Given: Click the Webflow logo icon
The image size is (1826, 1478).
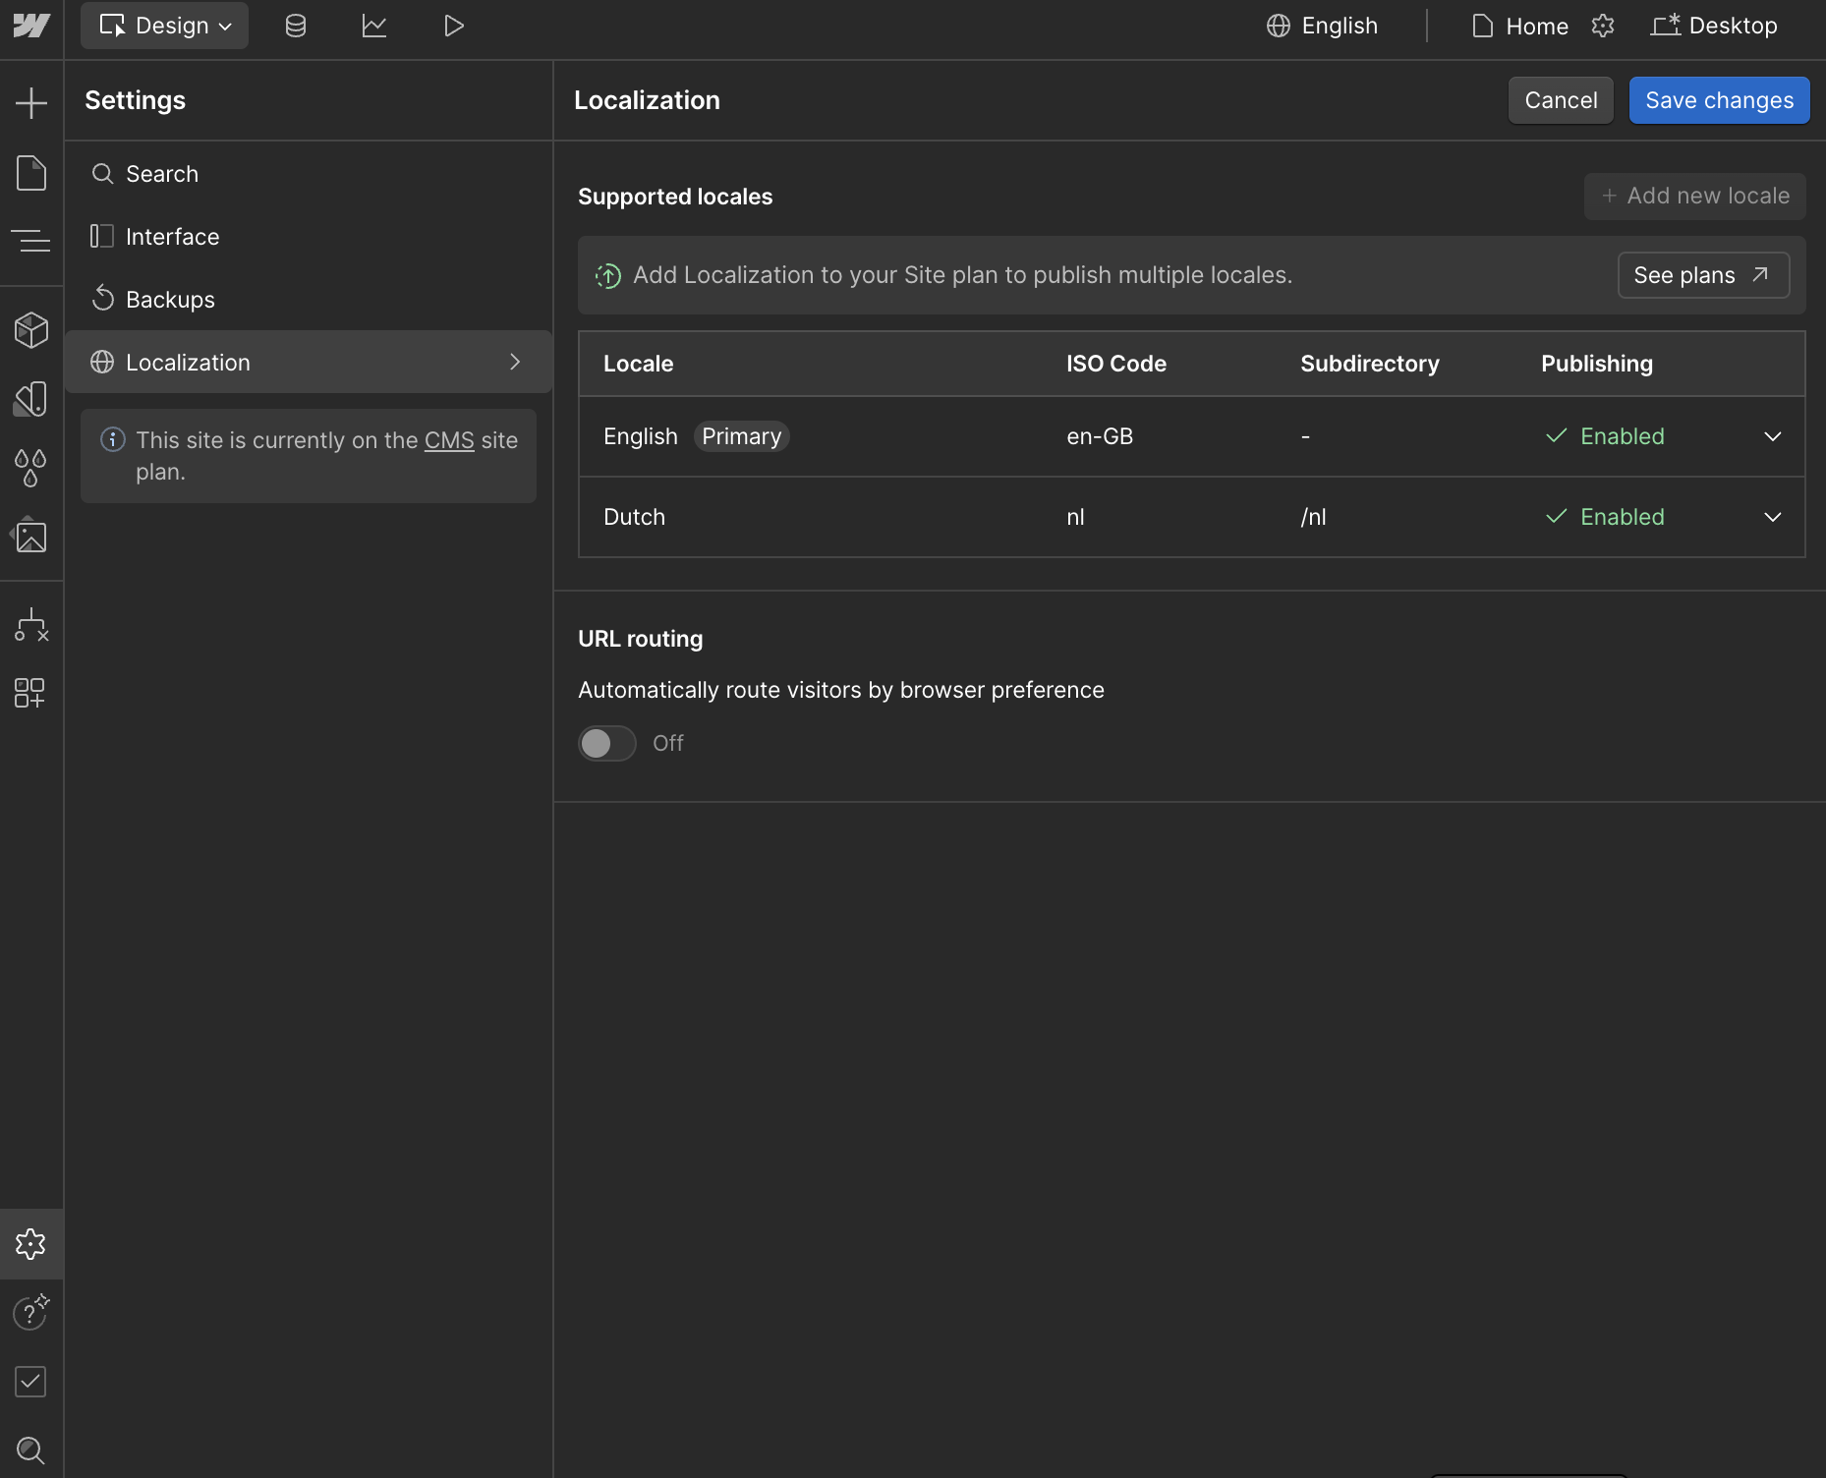Looking at the screenshot, I should (31, 26).
